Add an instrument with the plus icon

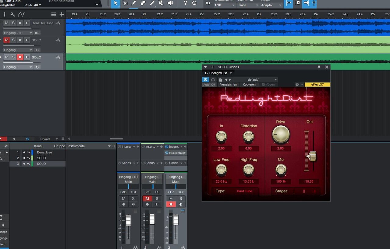[114, 146]
